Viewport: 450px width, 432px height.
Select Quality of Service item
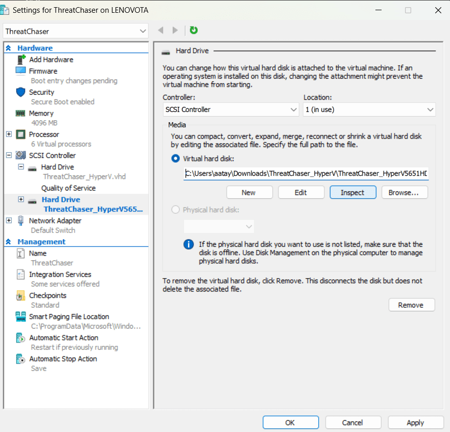[68, 188]
